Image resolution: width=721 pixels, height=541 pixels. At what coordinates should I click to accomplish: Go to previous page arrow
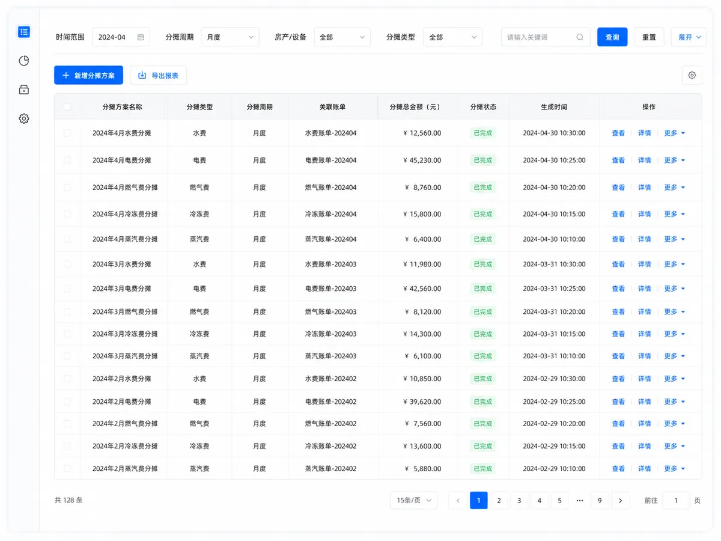click(458, 500)
